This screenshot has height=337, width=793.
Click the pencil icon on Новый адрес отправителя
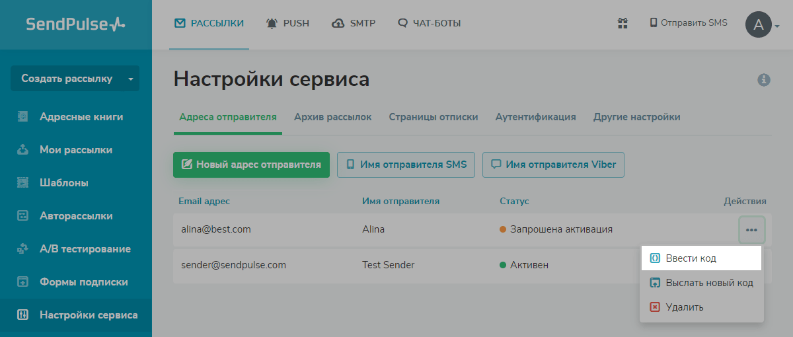point(187,165)
